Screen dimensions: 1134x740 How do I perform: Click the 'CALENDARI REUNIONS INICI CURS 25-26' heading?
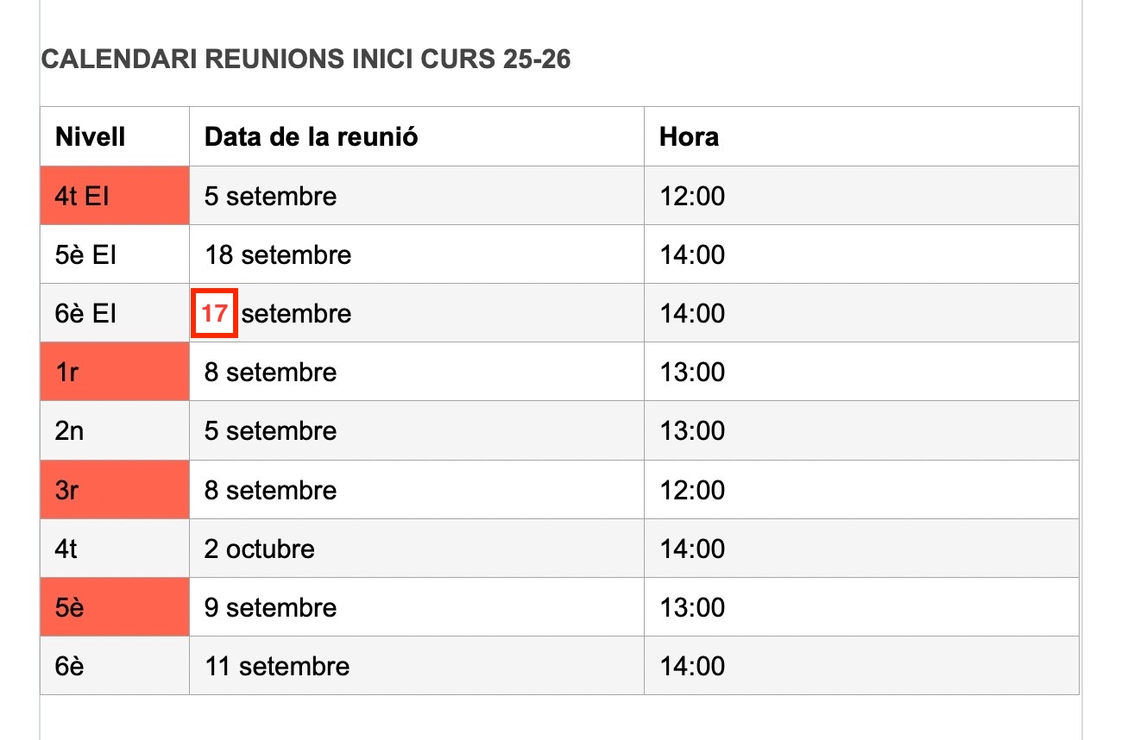tap(306, 60)
